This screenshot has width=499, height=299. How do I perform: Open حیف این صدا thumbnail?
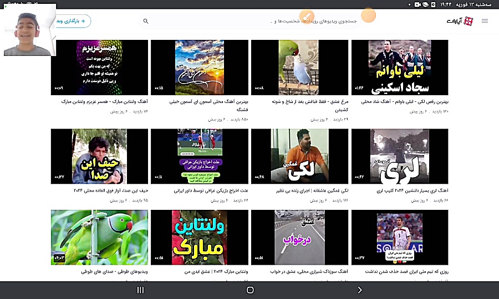99,156
